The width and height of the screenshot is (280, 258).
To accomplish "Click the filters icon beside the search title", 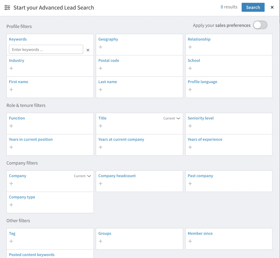I will point(7,7).
